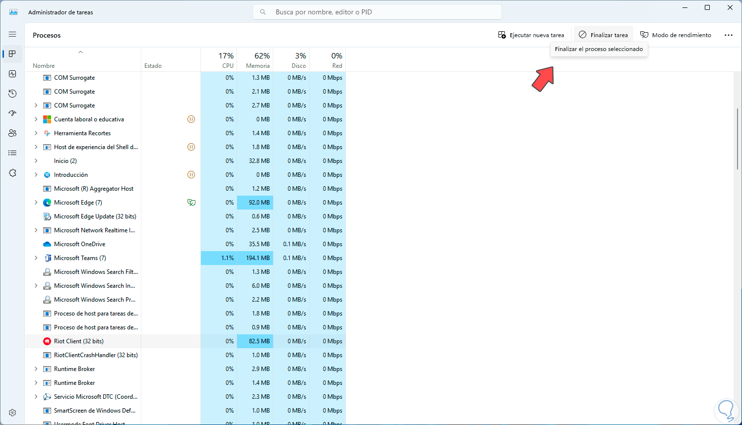The image size is (742, 425).
Task: Open the hamburger navigation menu
Action: (x=12, y=34)
